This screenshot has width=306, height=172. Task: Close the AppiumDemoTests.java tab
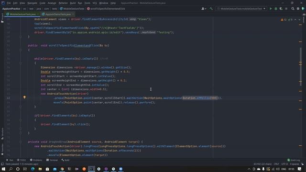73,14
